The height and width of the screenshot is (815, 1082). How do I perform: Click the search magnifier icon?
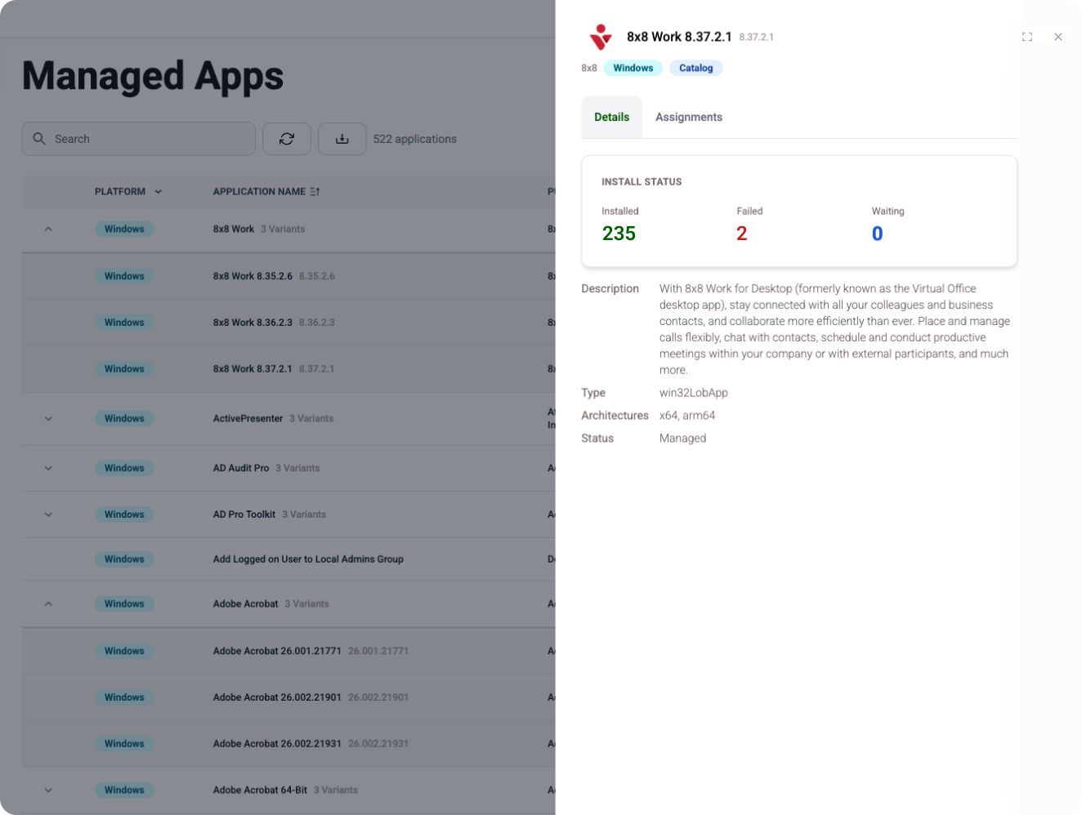click(x=39, y=139)
